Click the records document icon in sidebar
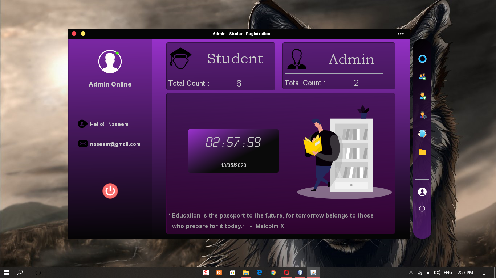The height and width of the screenshot is (278, 496). click(x=422, y=134)
